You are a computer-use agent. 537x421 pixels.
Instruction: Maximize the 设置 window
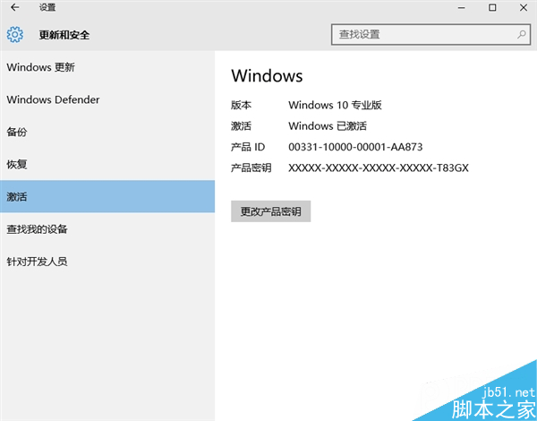pos(492,7)
